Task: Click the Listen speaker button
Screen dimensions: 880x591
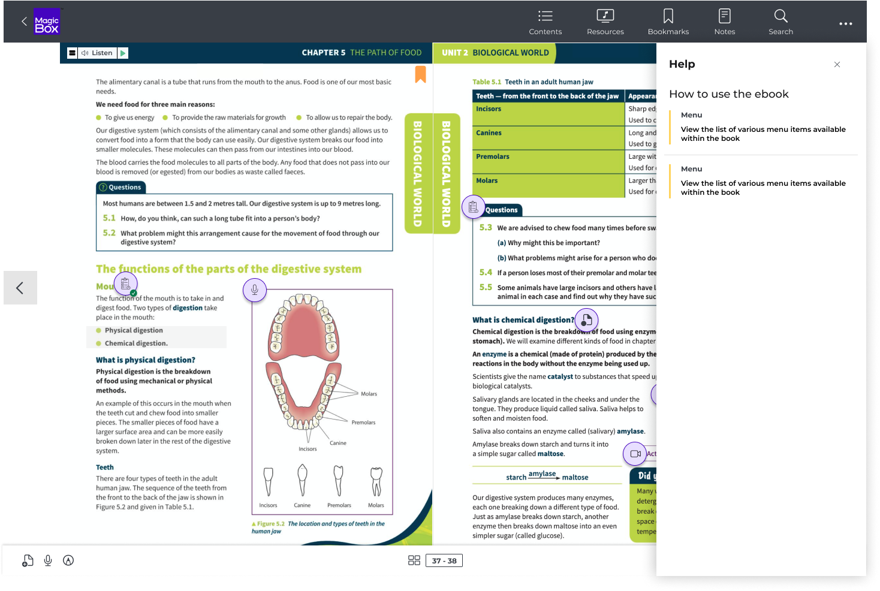Action: 97,53
